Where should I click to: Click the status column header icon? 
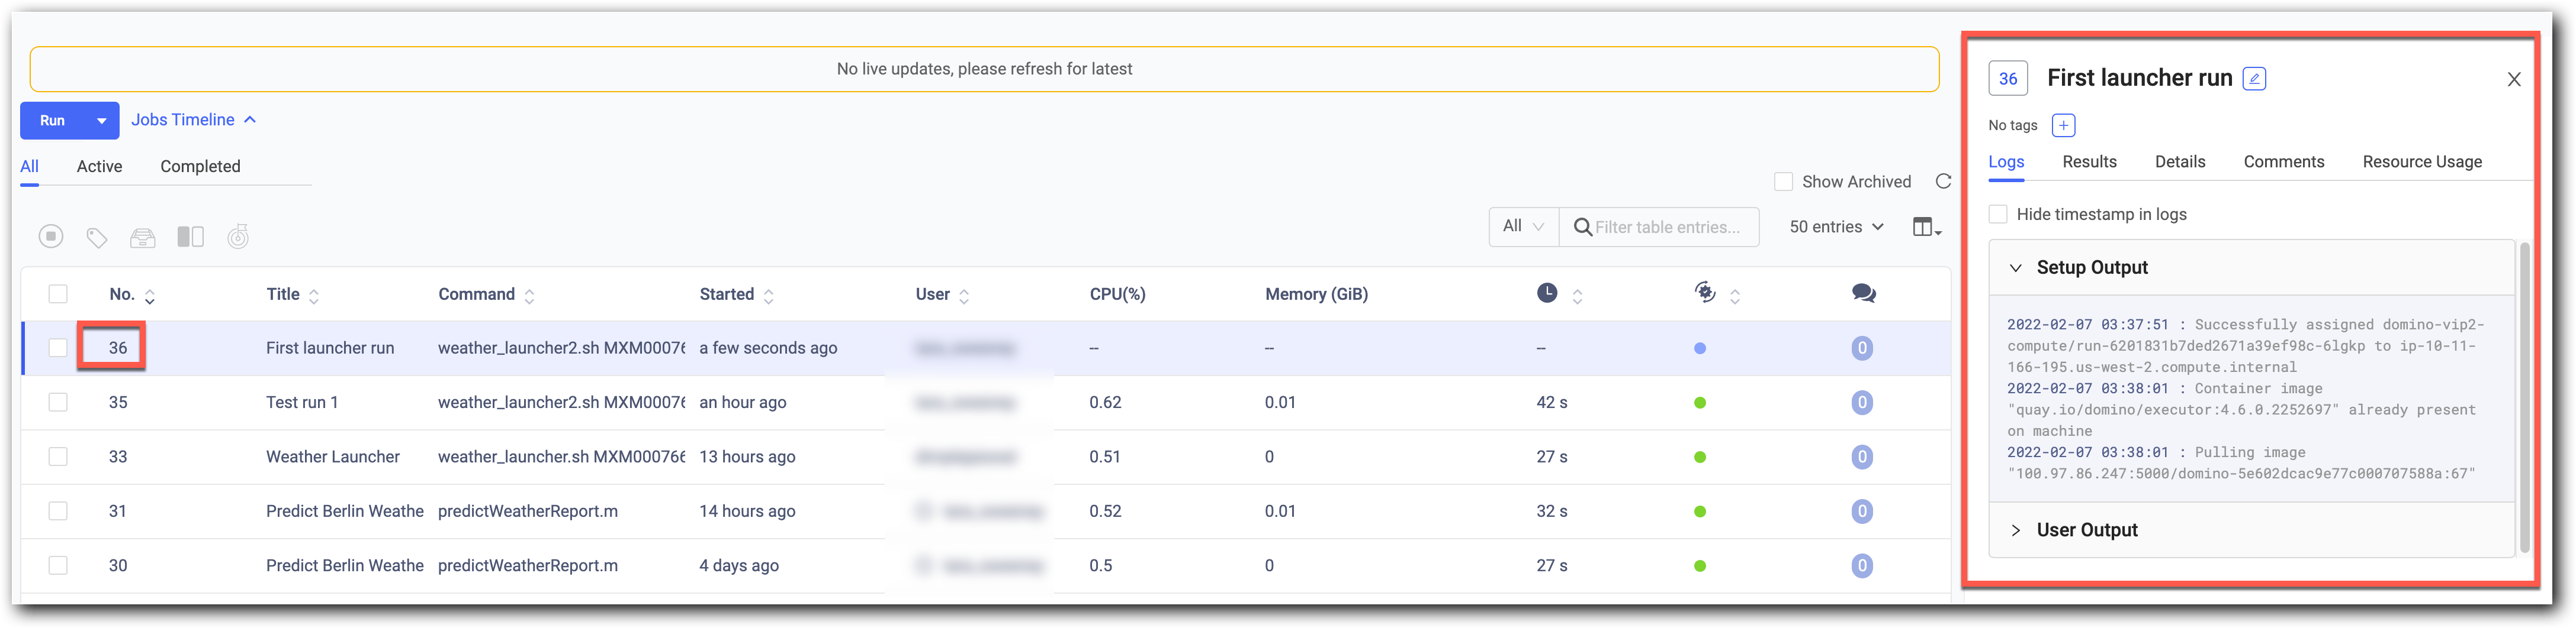1705,293
